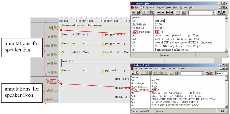Click "test 001" annotation on ref@Fix tier
Image resolution: width=230 pixels, height=114 pixels.
click(68, 61)
